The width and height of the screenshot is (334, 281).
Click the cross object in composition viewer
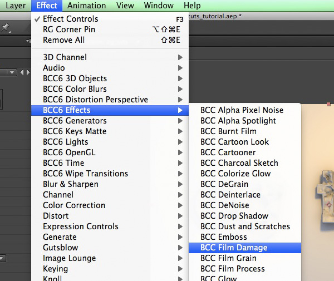point(325,199)
